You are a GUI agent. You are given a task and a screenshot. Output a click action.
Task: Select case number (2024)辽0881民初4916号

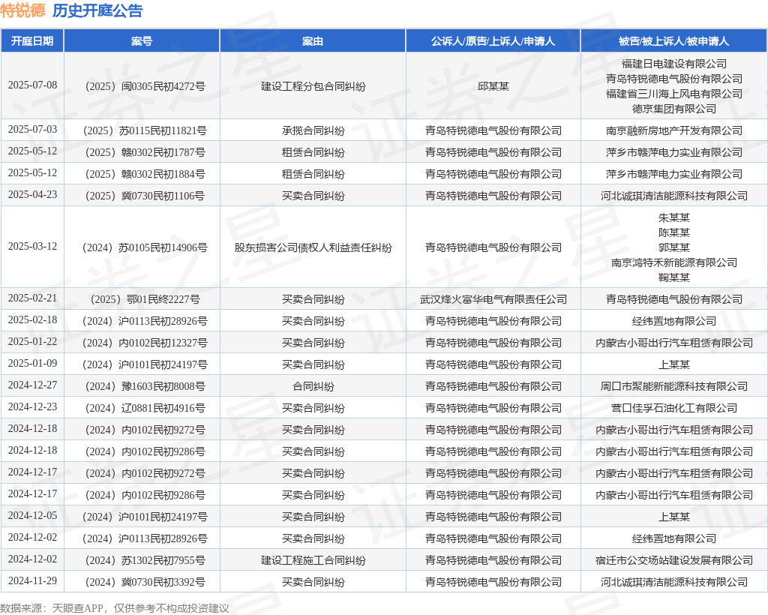pyautogui.click(x=145, y=408)
